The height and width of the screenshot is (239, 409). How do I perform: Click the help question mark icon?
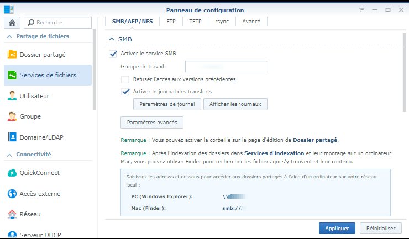pyautogui.click(x=361, y=10)
